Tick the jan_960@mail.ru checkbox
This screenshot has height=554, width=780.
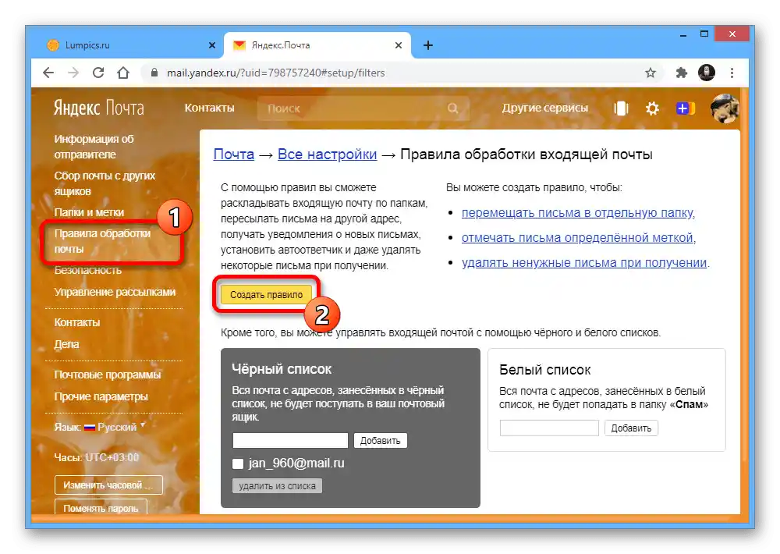pyautogui.click(x=238, y=463)
